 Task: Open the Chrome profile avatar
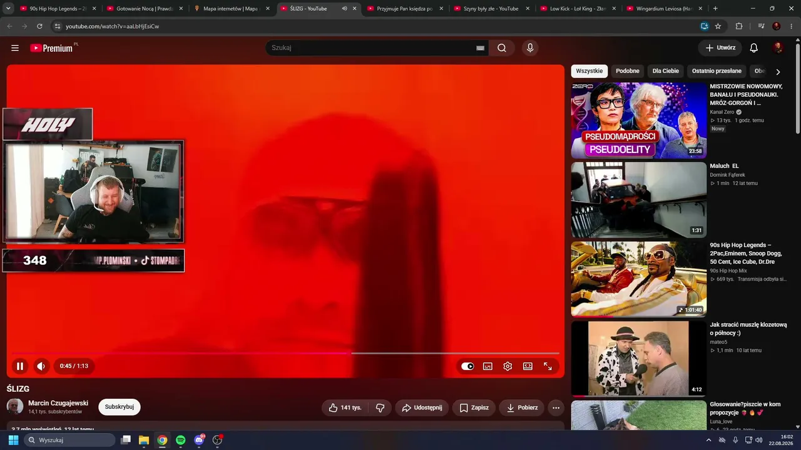777,26
